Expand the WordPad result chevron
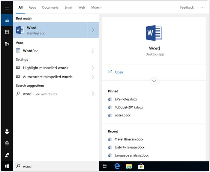Image resolution: width=210 pixels, height=172 pixels. (x=93, y=51)
